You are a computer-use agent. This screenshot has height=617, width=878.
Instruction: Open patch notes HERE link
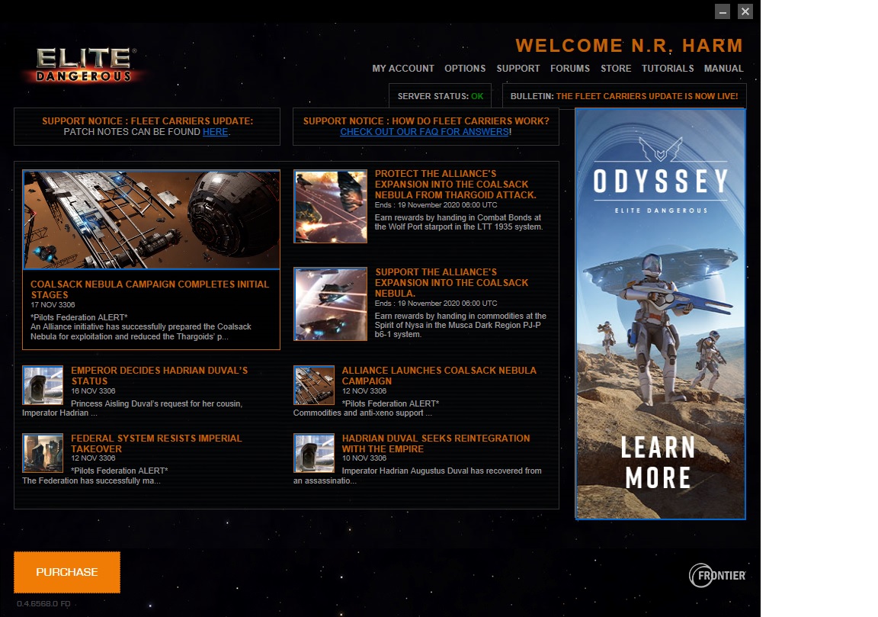click(x=215, y=132)
